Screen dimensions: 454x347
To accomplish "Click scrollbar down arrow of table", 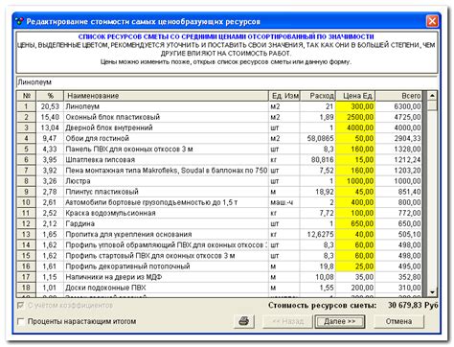I will [432, 292].
